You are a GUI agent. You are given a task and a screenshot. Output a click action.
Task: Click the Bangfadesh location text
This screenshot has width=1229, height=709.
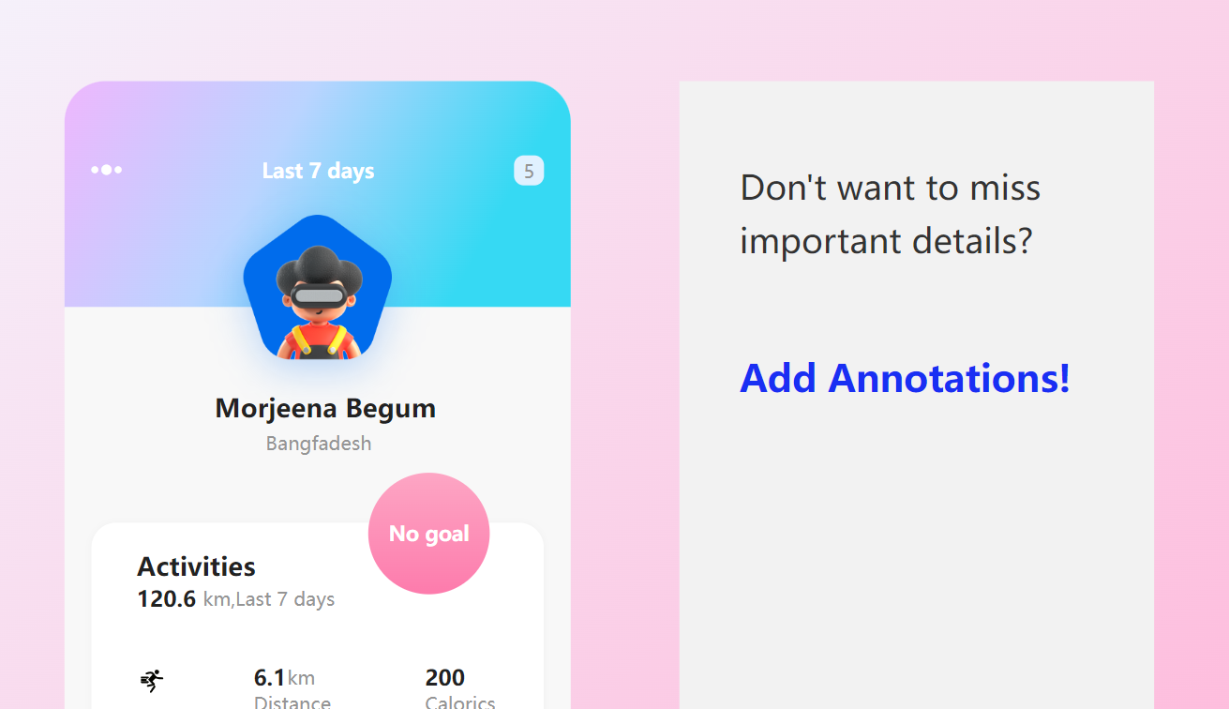(319, 444)
